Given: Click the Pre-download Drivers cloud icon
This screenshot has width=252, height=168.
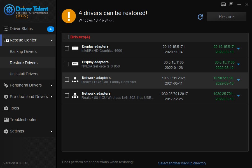Looking at the screenshot, I should 6,97.
